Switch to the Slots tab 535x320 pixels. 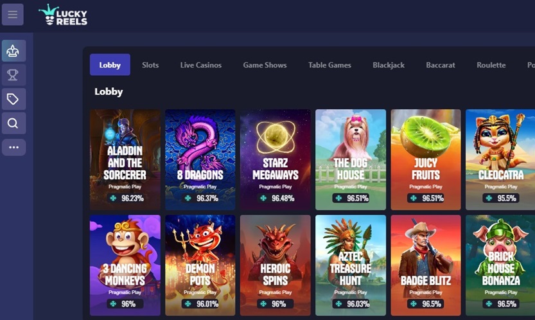[x=150, y=65]
